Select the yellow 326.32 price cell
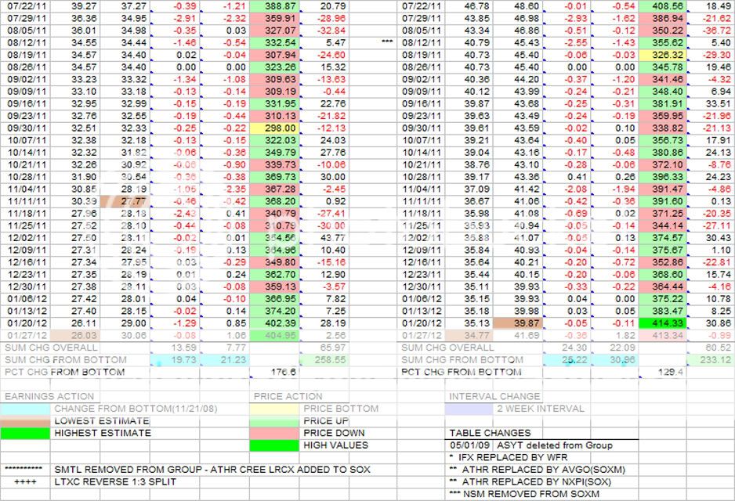 pyautogui.click(x=662, y=56)
